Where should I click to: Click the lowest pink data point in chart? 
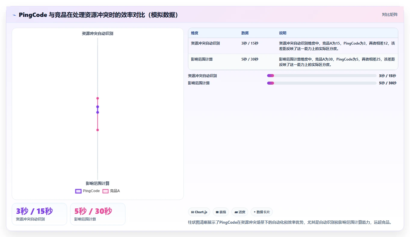pyautogui.click(x=97, y=130)
